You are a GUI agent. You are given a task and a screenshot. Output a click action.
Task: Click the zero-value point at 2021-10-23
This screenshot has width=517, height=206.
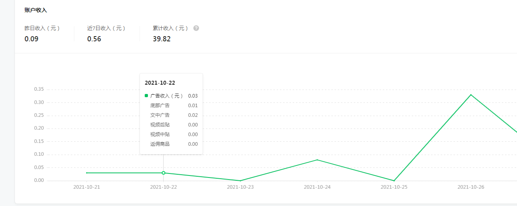coord(240,181)
